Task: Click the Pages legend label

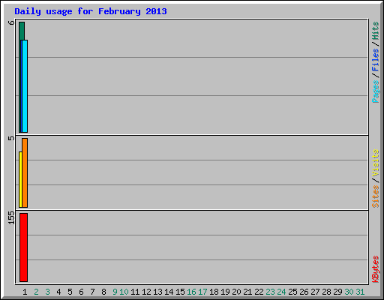Action: coord(376,91)
